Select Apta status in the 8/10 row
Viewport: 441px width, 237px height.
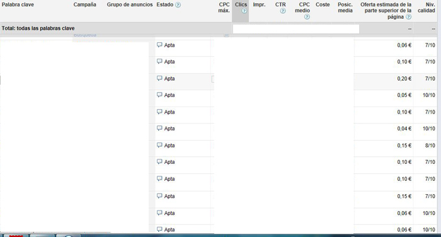coord(169,145)
